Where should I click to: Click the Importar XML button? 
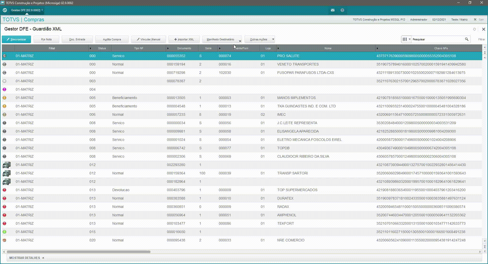click(x=184, y=39)
